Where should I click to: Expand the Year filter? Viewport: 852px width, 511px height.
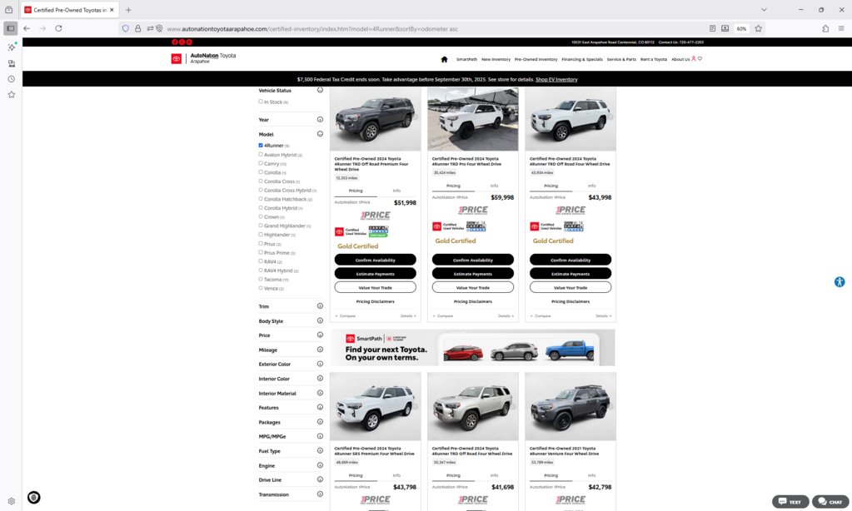[x=320, y=120]
